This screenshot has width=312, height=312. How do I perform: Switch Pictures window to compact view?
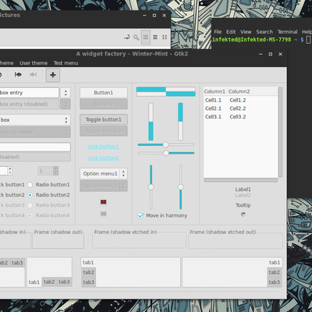pyautogui.click(x=165, y=37)
